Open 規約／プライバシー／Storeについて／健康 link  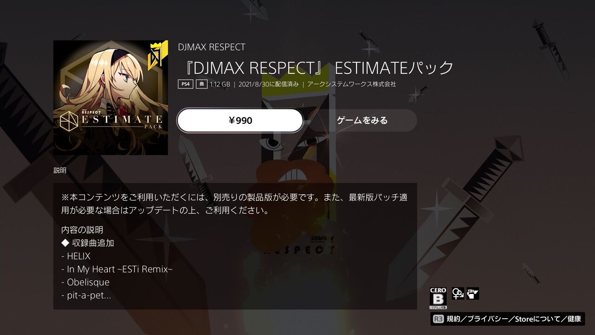coord(514,319)
